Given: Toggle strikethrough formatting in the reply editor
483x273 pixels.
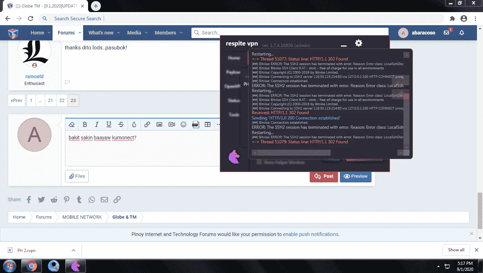Looking at the screenshot, I should (121, 124).
